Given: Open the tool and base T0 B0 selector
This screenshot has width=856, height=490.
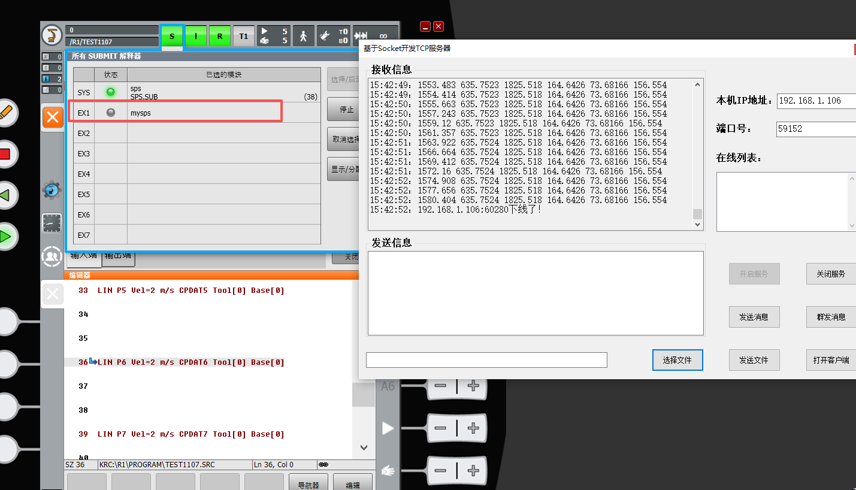Looking at the screenshot, I should 334,37.
